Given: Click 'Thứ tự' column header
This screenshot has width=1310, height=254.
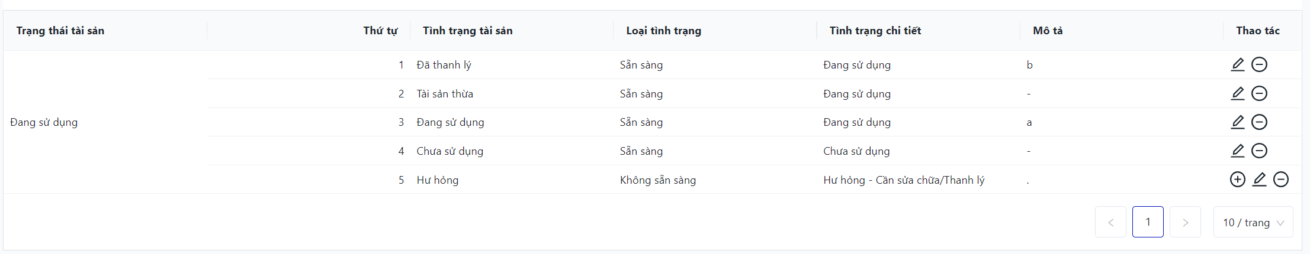Looking at the screenshot, I should (x=380, y=31).
